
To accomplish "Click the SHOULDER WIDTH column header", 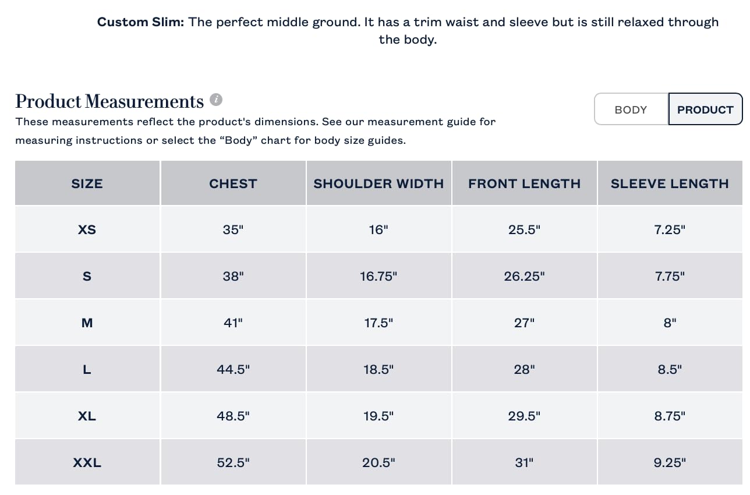I will tap(378, 183).
